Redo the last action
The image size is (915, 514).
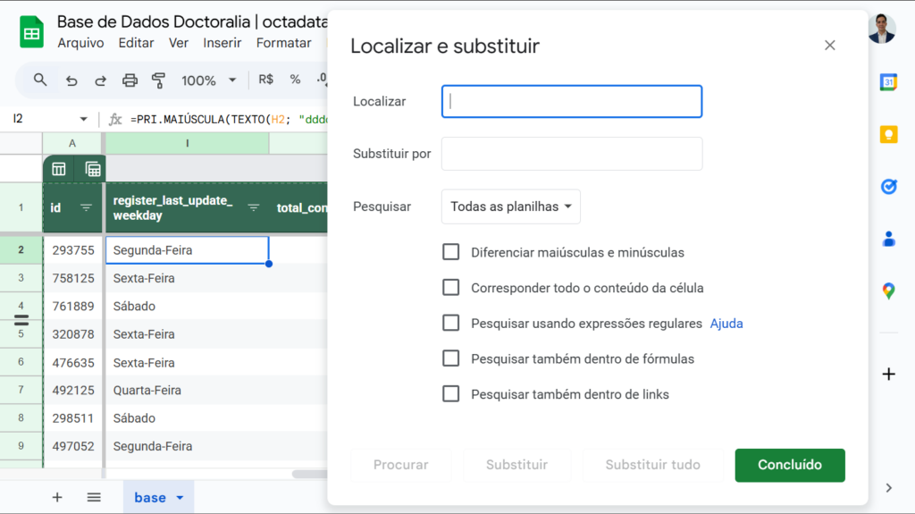(x=100, y=80)
